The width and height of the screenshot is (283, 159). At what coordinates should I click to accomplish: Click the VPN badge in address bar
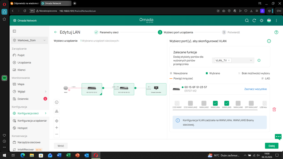point(32,11)
